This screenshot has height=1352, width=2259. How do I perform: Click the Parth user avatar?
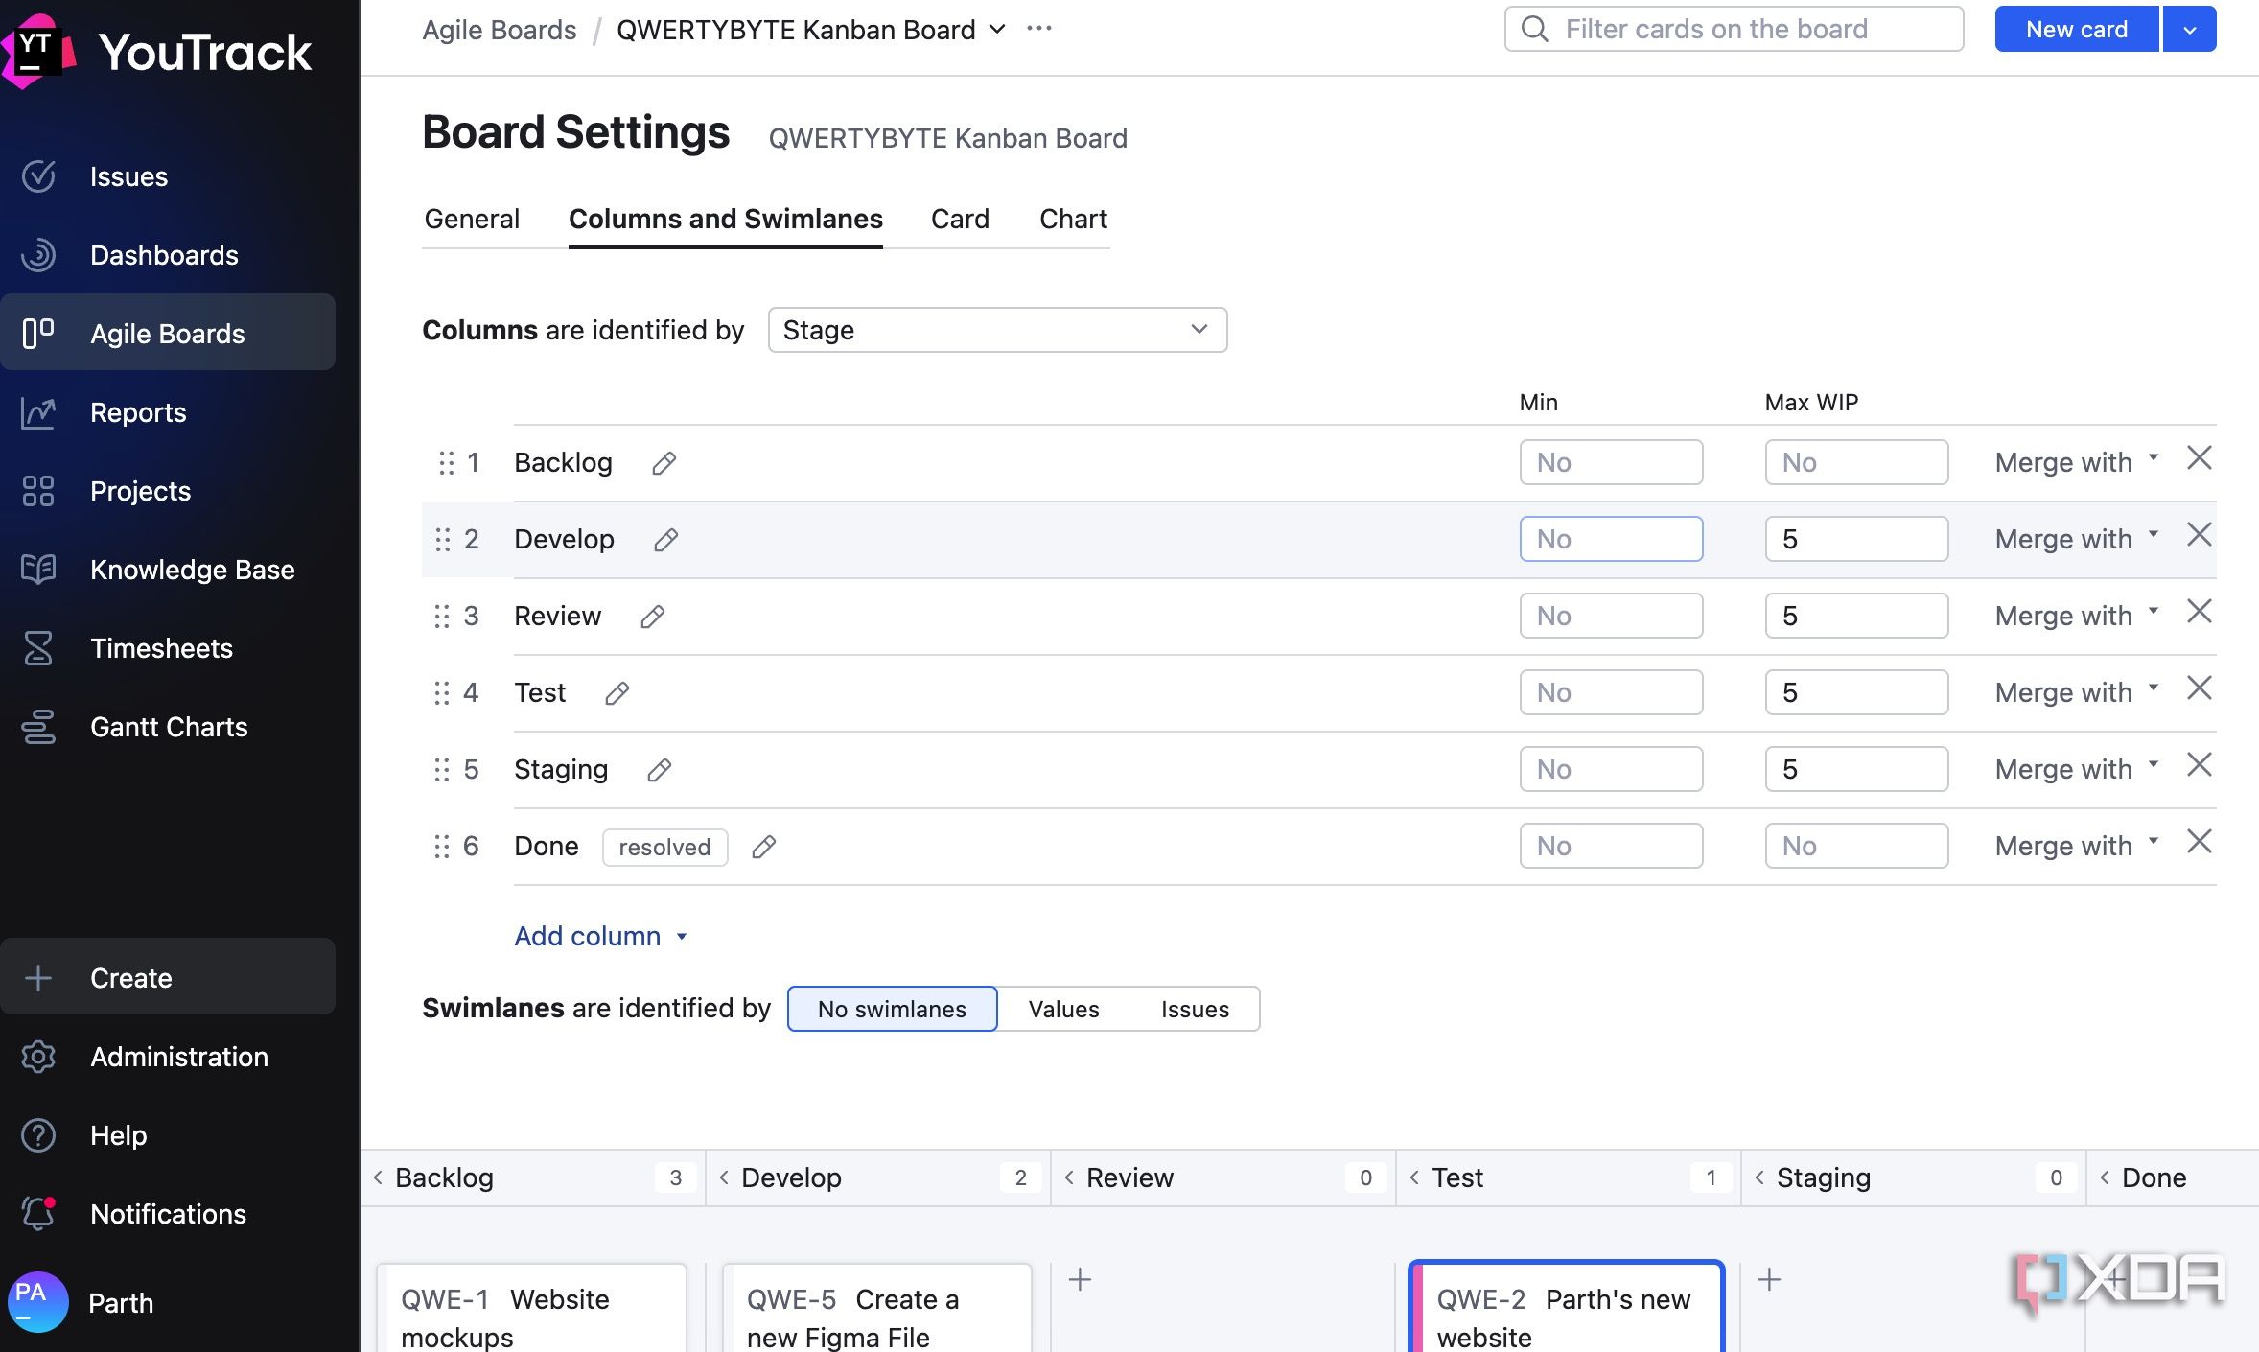click(x=37, y=1301)
